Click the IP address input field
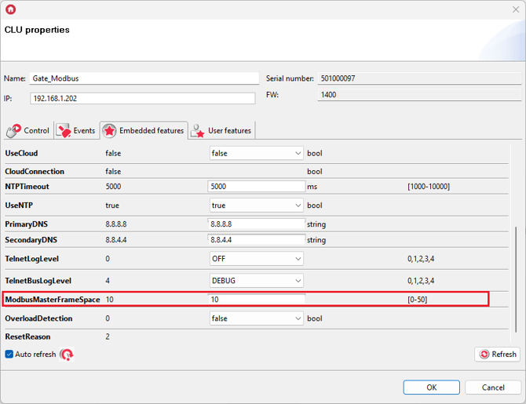 [142, 99]
